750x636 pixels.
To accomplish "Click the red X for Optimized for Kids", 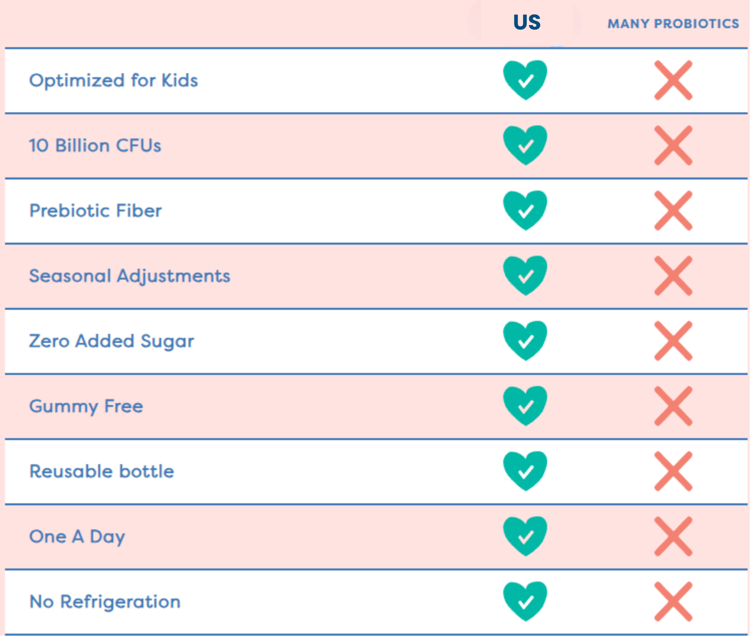I will (673, 80).
